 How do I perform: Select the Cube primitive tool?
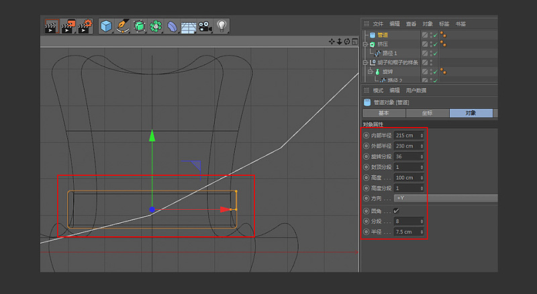coord(106,26)
